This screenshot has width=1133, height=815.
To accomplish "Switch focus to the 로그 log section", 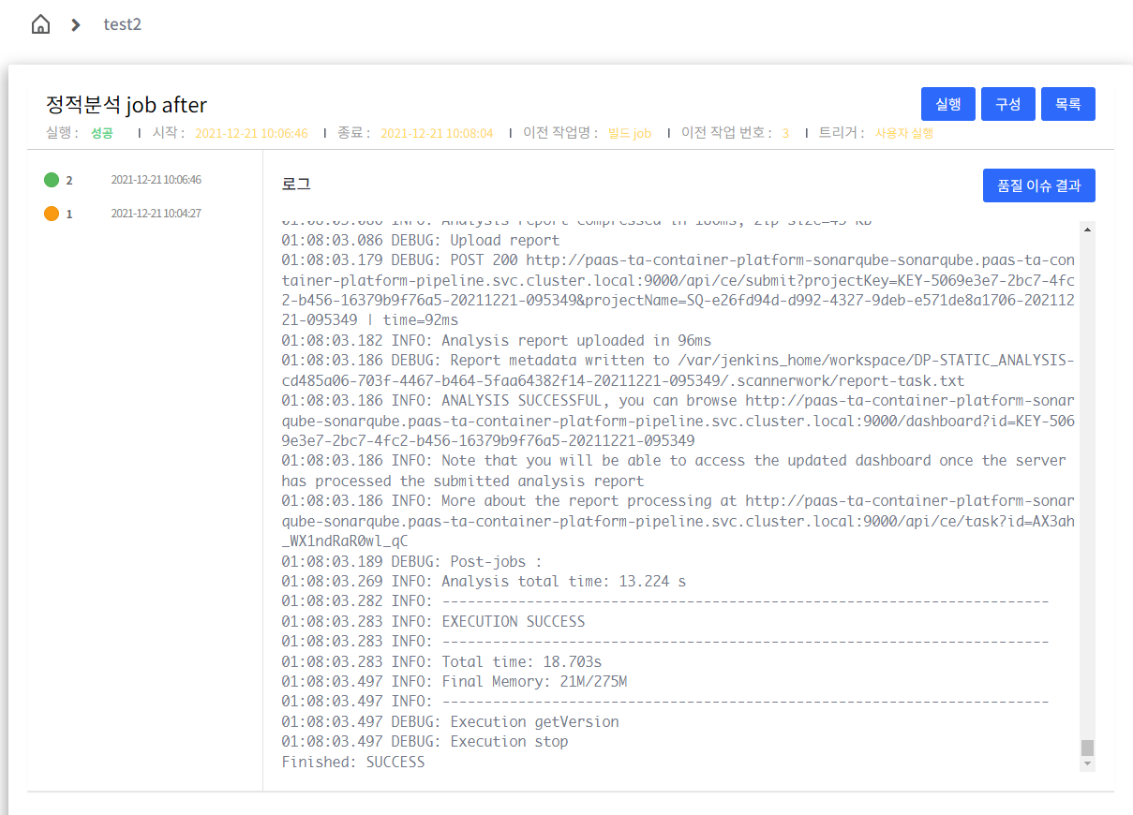I will [x=295, y=184].
